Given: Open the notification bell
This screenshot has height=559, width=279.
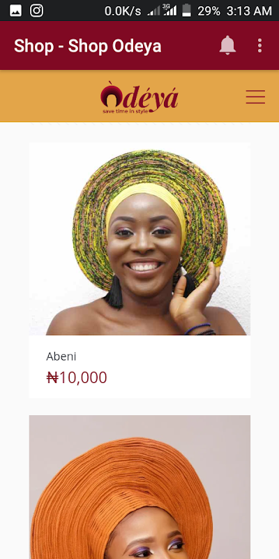Looking at the screenshot, I should tap(227, 45).
